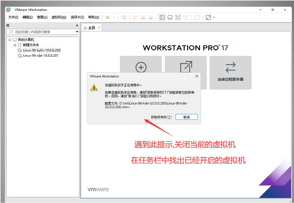294x203 pixels.
Task: Toggle the thumbnail bar view icon
Action: click(170, 17)
